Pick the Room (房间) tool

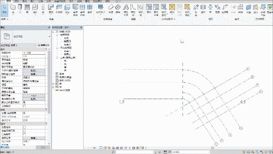149,9
